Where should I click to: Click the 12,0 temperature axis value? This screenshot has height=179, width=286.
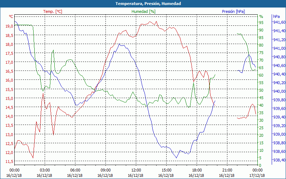tap(10, 153)
